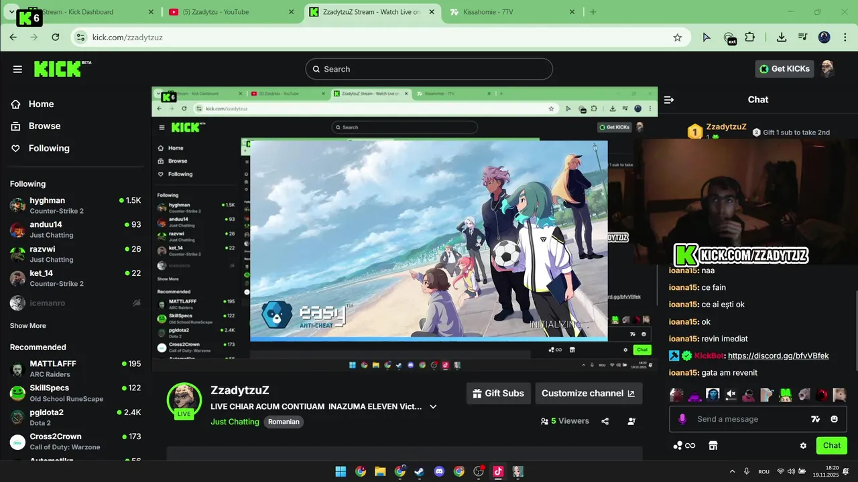Select the green hat emote
Image resolution: width=858 pixels, height=482 pixels.
[785, 395]
